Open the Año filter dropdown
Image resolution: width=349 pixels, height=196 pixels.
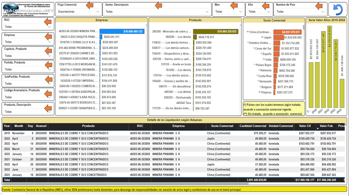[x=259, y=12]
